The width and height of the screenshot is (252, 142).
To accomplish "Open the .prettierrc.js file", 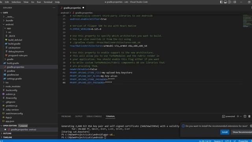I will point(11,106).
